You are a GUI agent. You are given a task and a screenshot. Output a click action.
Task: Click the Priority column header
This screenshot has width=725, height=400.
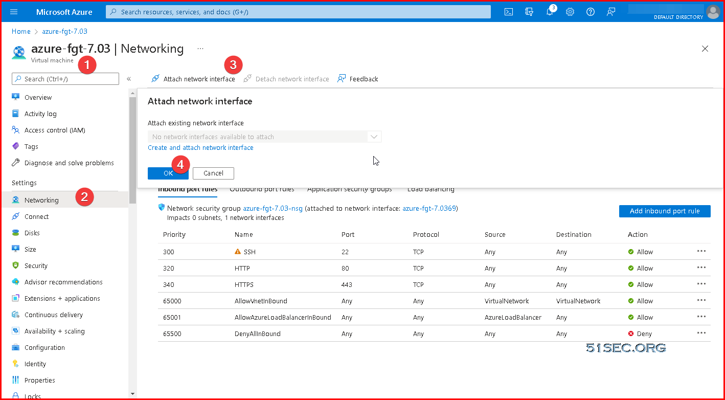pos(174,234)
